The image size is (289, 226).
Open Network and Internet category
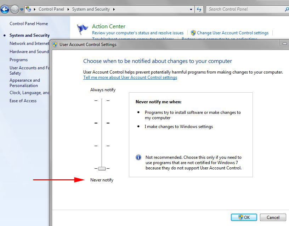click(x=29, y=44)
